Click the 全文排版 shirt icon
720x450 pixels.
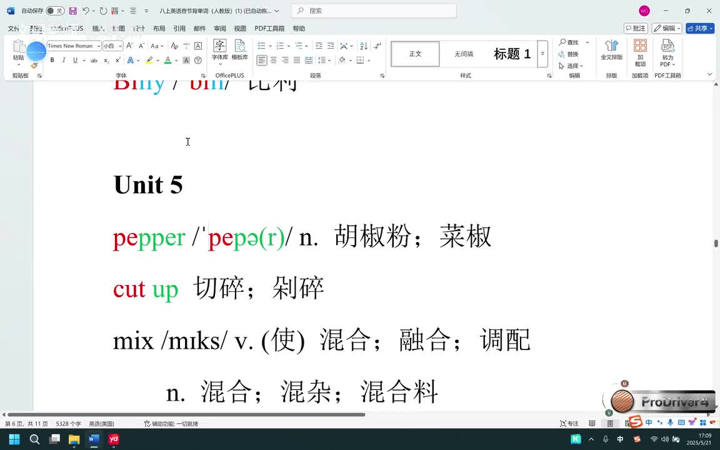[x=612, y=49]
